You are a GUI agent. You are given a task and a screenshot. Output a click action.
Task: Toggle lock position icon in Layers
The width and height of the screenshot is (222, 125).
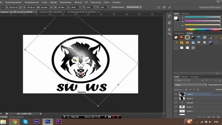tap(194, 90)
